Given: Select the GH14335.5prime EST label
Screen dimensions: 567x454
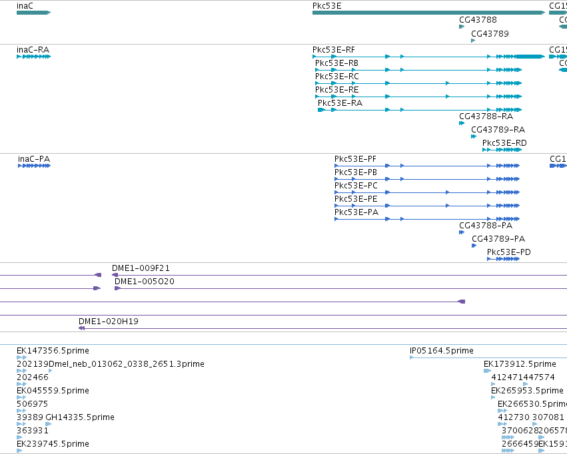Looking at the screenshot, I should [80, 417].
